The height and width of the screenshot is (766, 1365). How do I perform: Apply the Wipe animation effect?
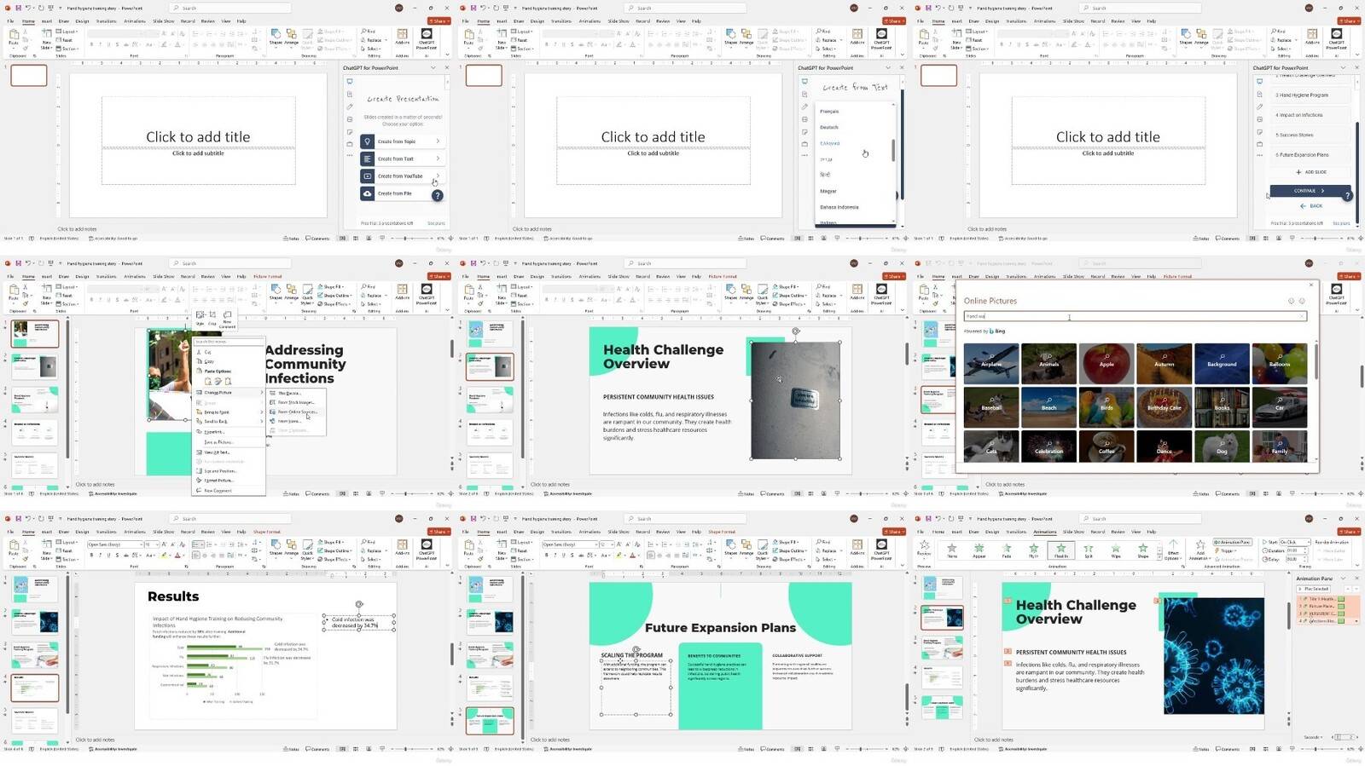1115,550
